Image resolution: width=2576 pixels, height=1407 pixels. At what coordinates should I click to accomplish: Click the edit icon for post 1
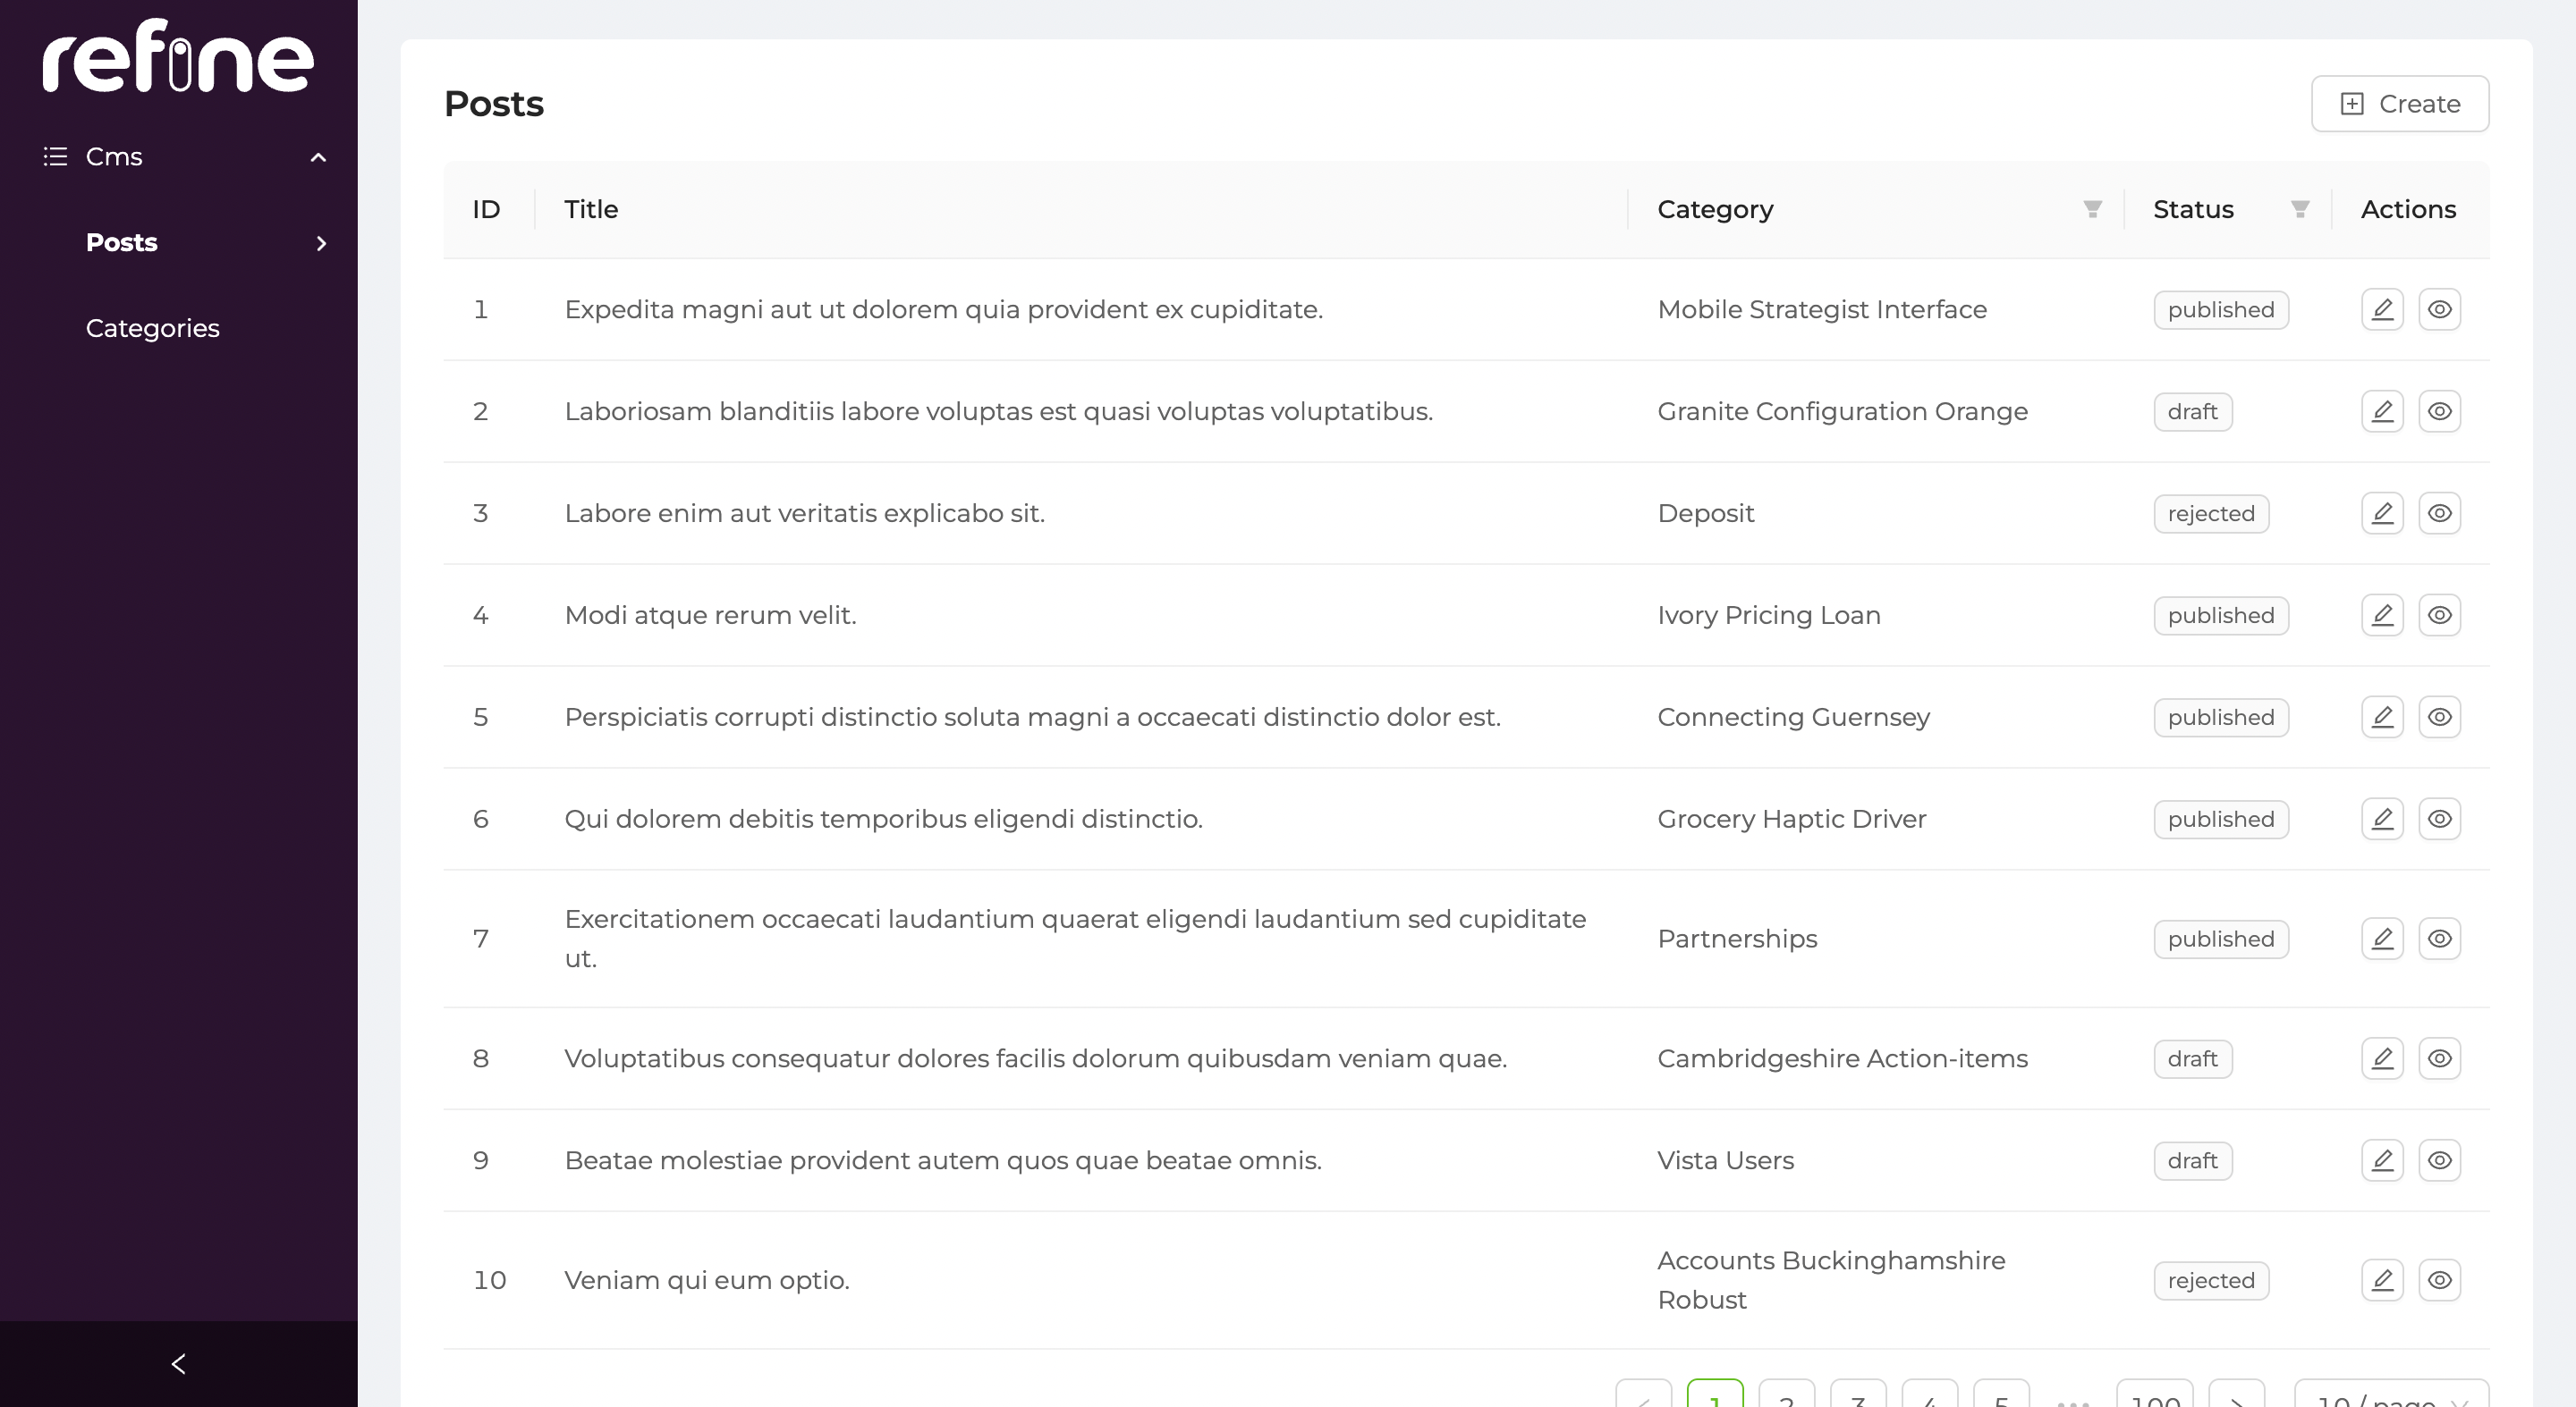(x=2382, y=308)
